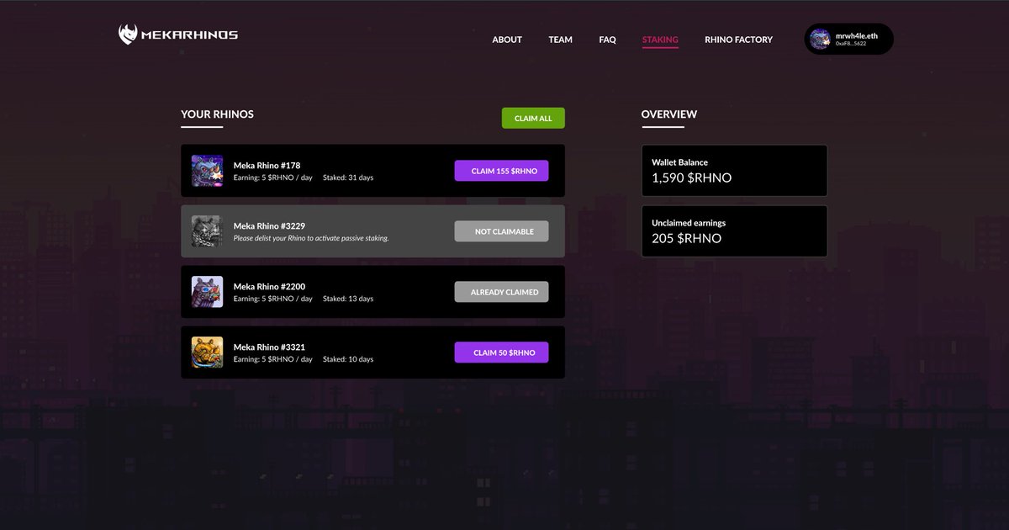Click the 'Staked: 10 days' text
This screenshot has height=530, width=1009.
click(x=348, y=359)
